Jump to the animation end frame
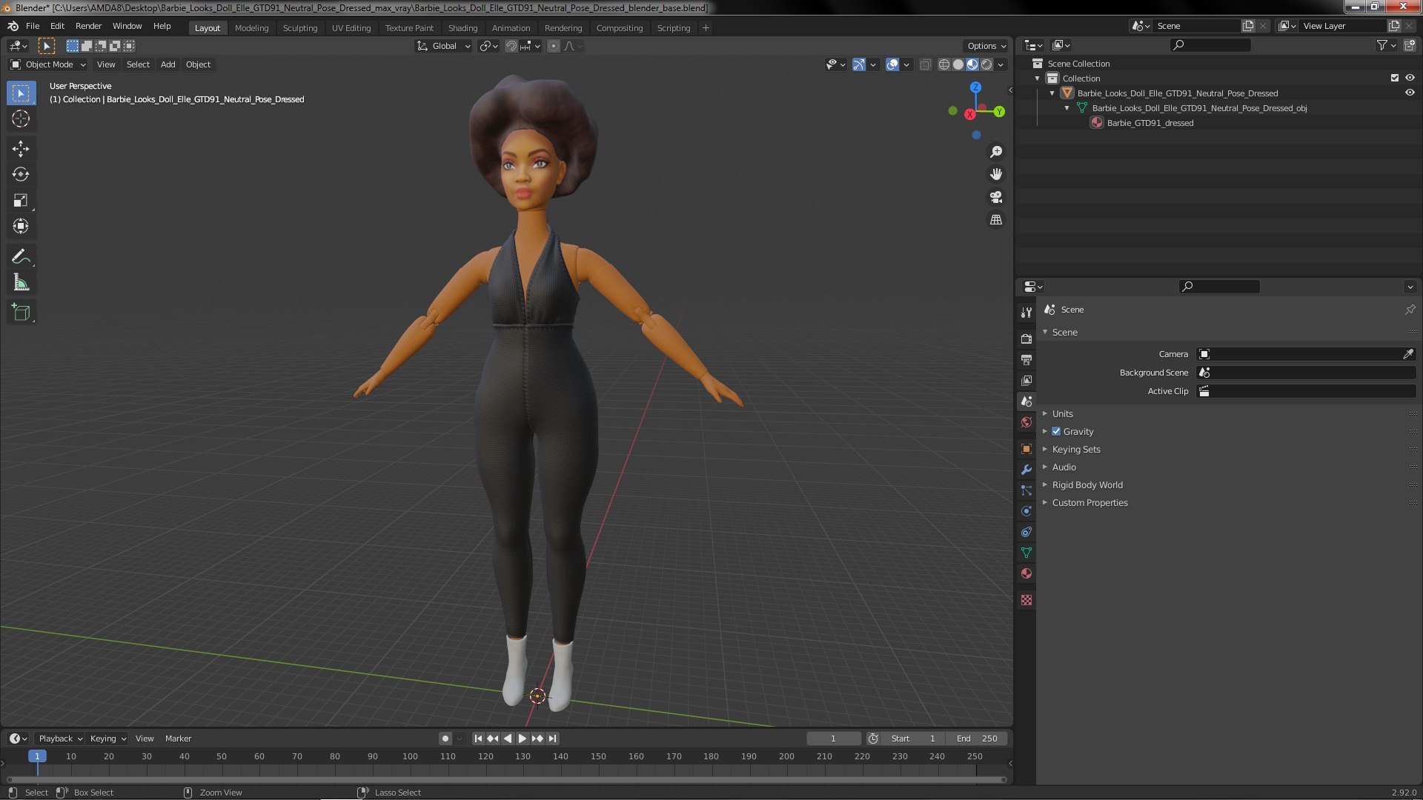The width and height of the screenshot is (1423, 800). click(x=552, y=739)
